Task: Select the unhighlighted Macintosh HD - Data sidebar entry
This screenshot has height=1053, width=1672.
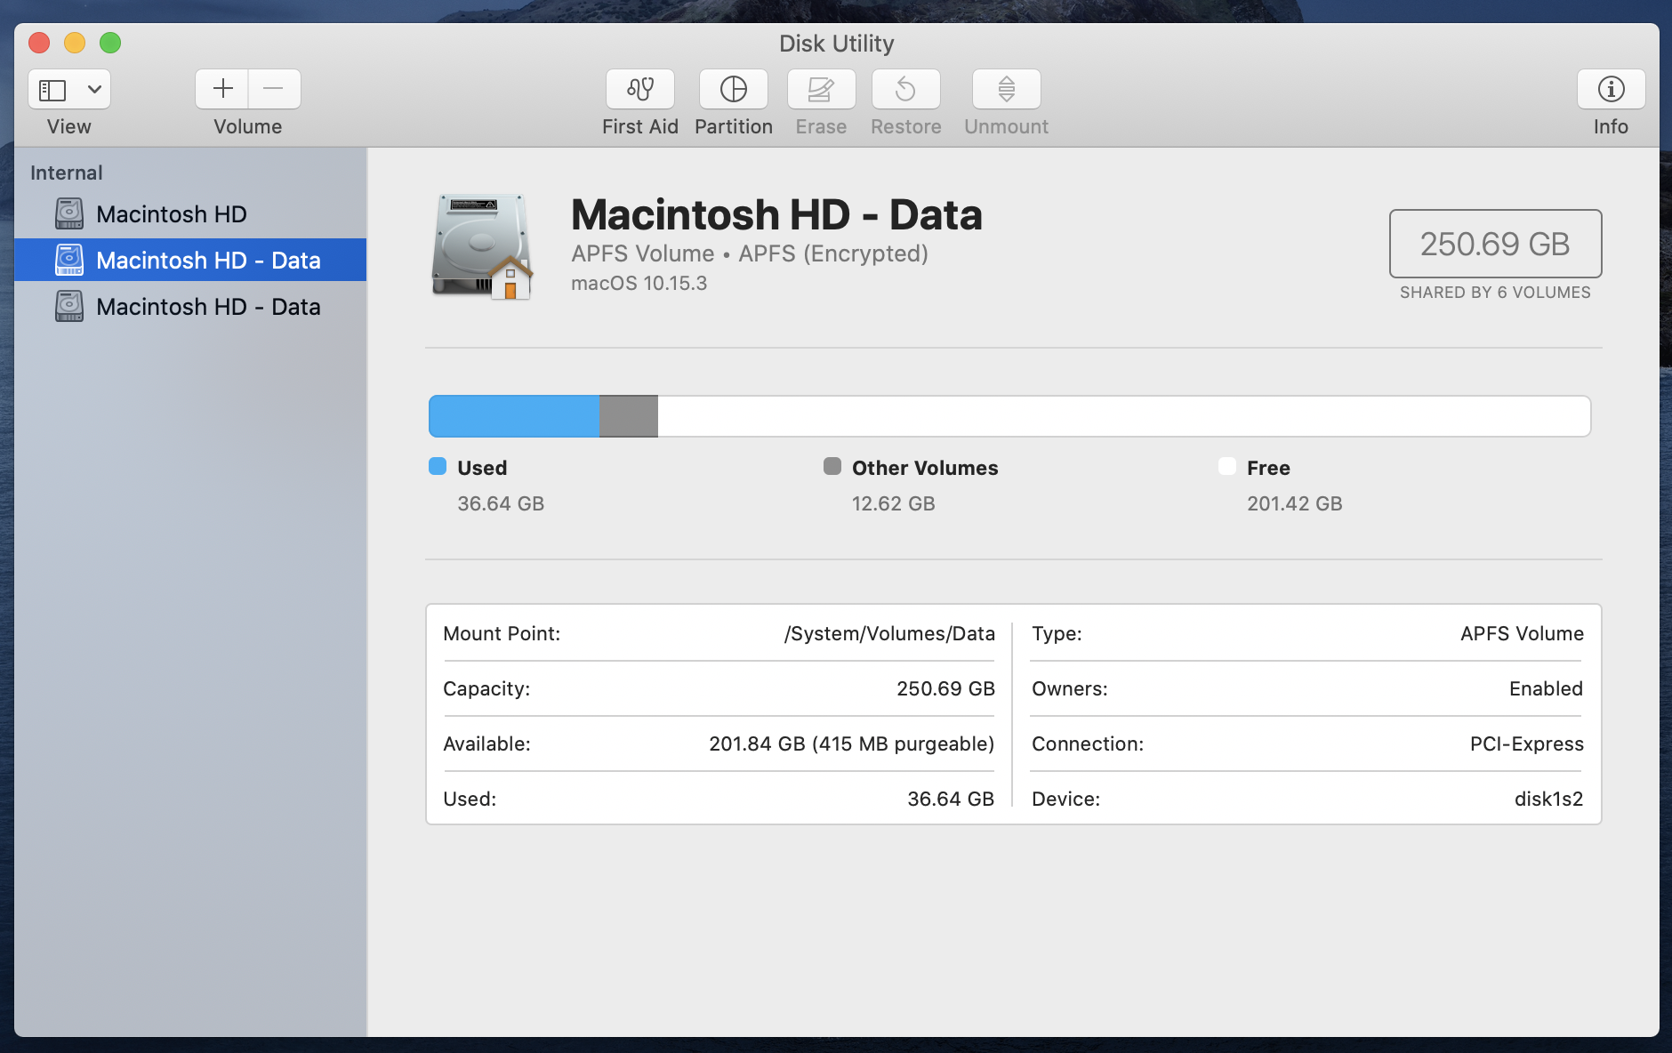Action: (x=190, y=306)
